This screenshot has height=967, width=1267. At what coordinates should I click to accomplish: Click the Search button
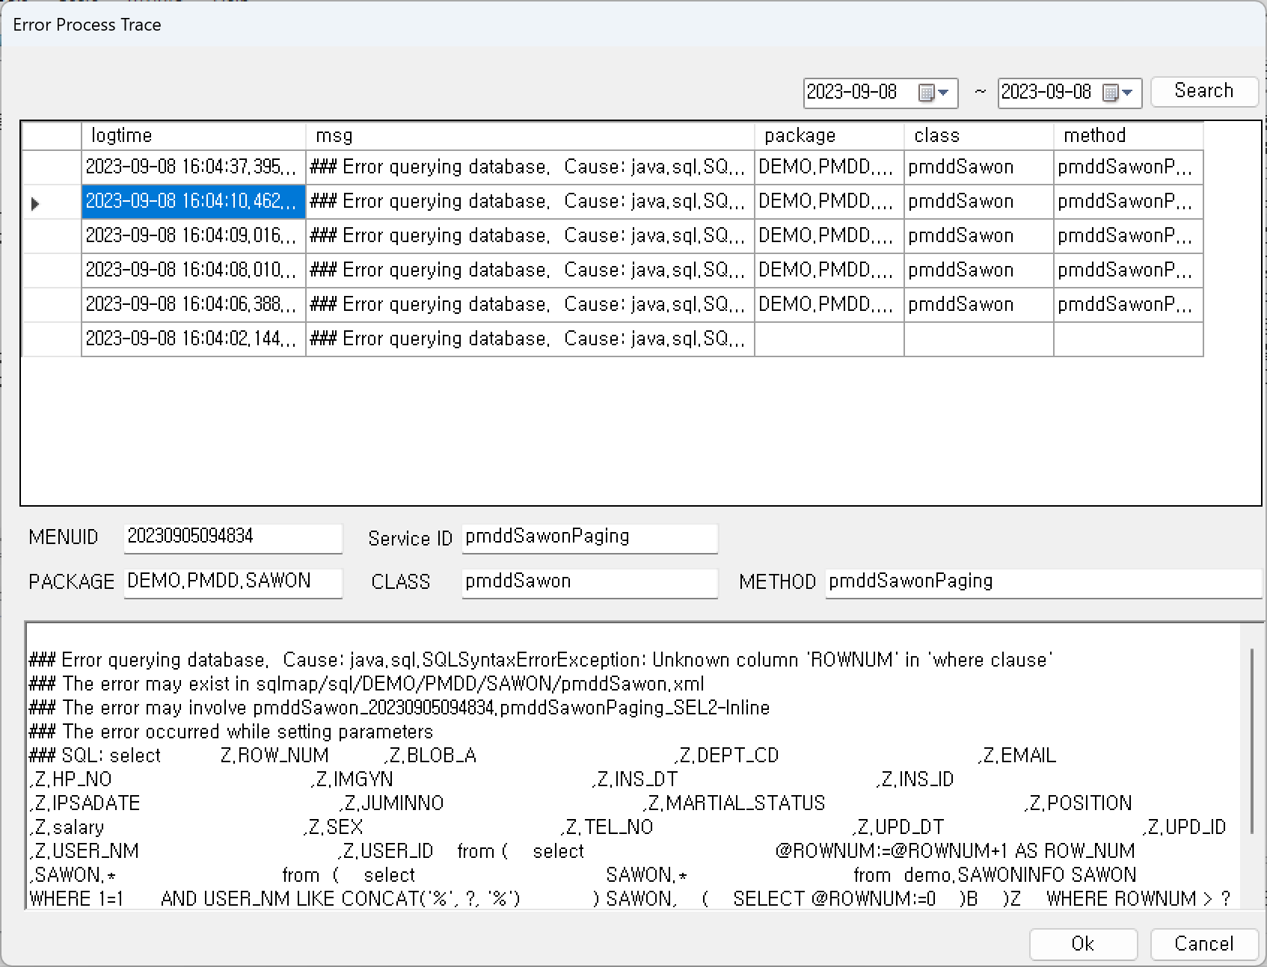pyautogui.click(x=1203, y=91)
